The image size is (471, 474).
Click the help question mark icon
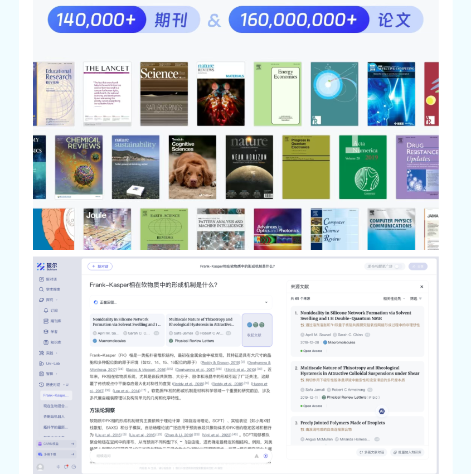pos(73,467)
